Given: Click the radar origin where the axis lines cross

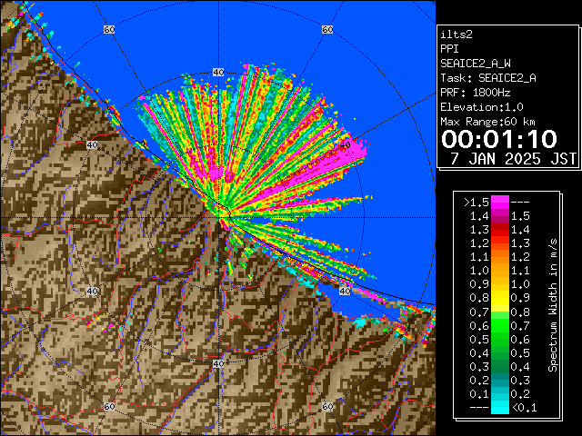Looking at the screenshot, I should tap(218, 218).
